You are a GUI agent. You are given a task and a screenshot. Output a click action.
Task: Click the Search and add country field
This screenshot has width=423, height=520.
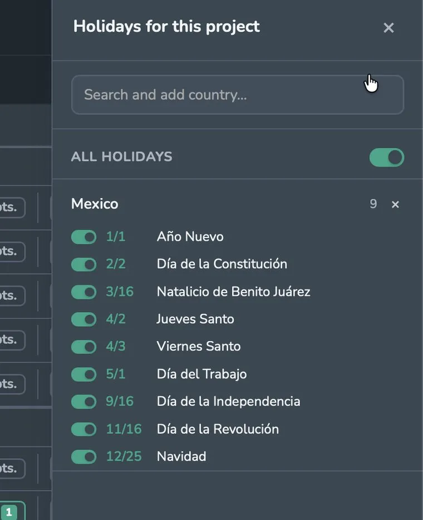click(x=238, y=95)
